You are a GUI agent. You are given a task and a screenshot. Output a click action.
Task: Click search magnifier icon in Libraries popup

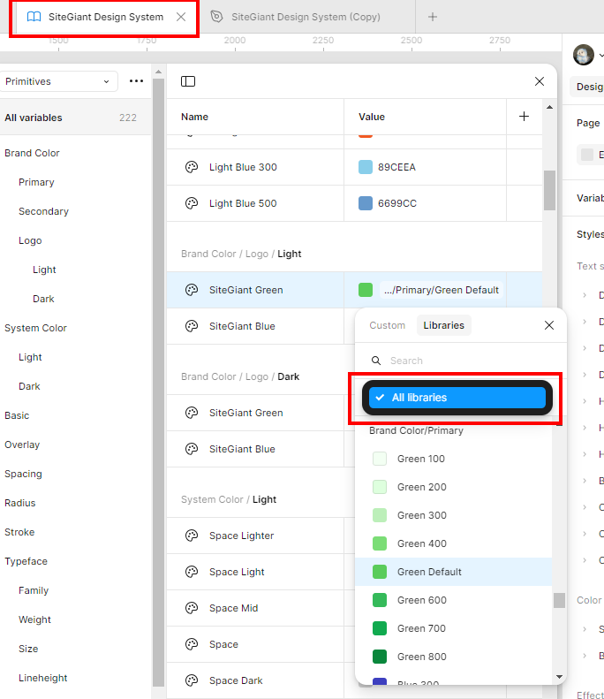pos(376,361)
